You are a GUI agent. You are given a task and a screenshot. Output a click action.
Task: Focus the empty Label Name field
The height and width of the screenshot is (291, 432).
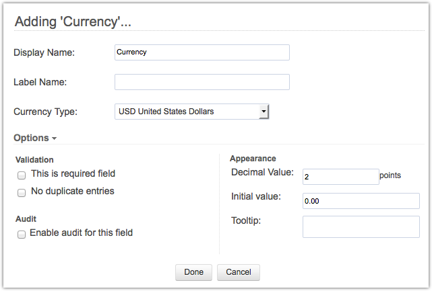click(x=202, y=82)
